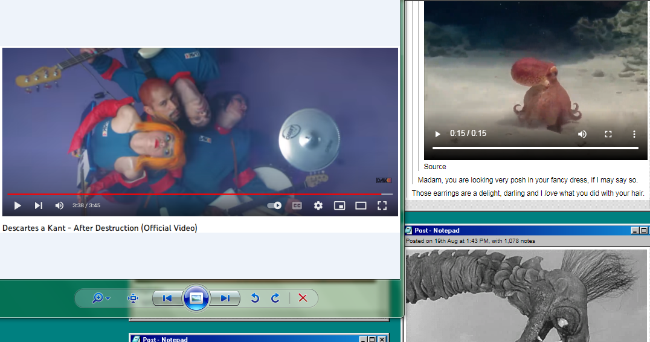Mute the octopus video sound
This screenshot has height=342, width=650.
[582, 134]
